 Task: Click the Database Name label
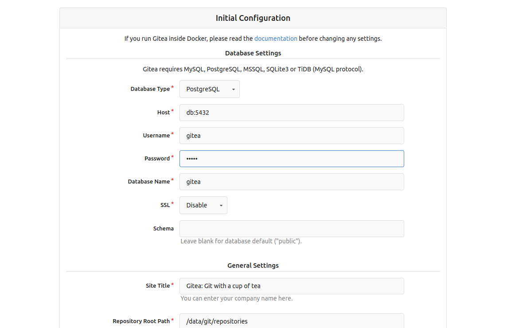(148, 182)
